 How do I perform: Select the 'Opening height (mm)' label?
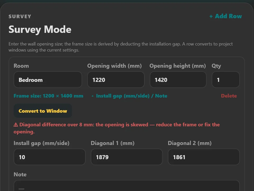178,66
